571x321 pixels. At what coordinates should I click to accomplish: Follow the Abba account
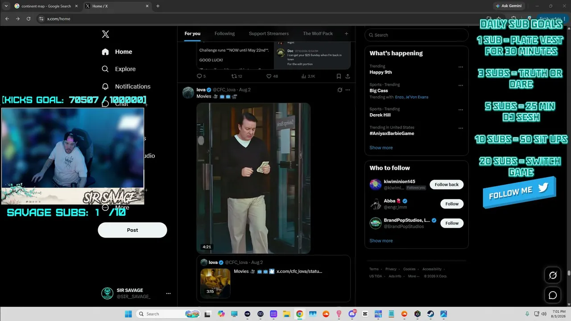452,204
